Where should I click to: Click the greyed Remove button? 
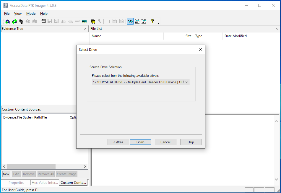[29, 174]
